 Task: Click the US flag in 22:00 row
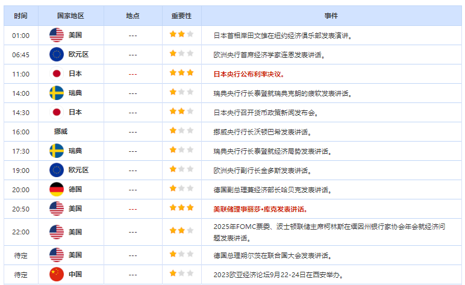click(57, 232)
